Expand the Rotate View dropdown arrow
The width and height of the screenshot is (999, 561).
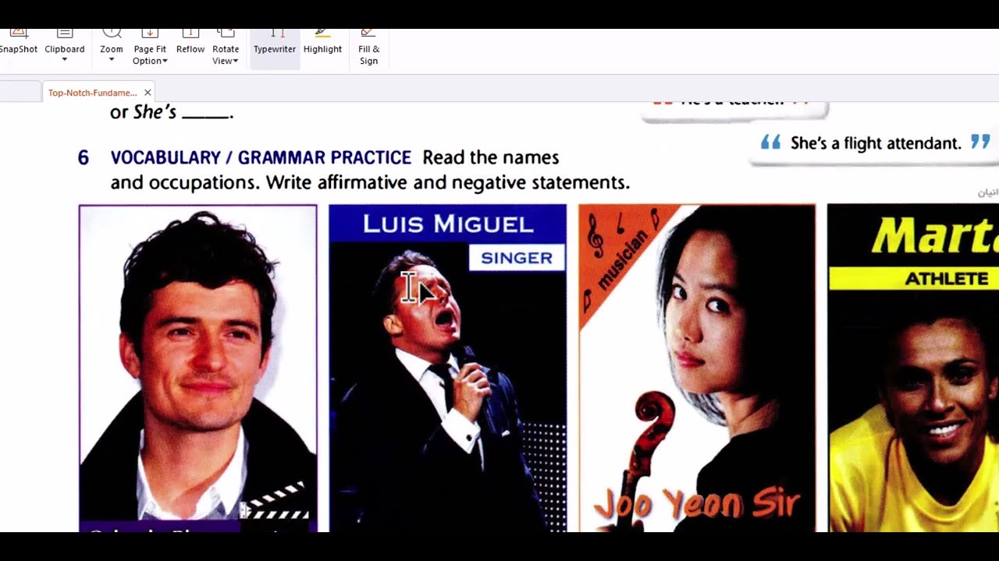[x=235, y=62]
